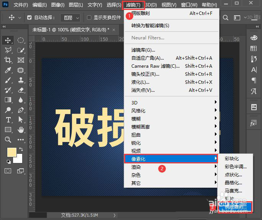Open the Character panel icon

click(254, 70)
